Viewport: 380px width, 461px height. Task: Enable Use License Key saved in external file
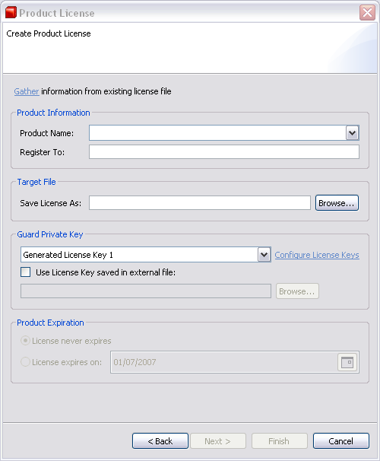tap(26, 272)
